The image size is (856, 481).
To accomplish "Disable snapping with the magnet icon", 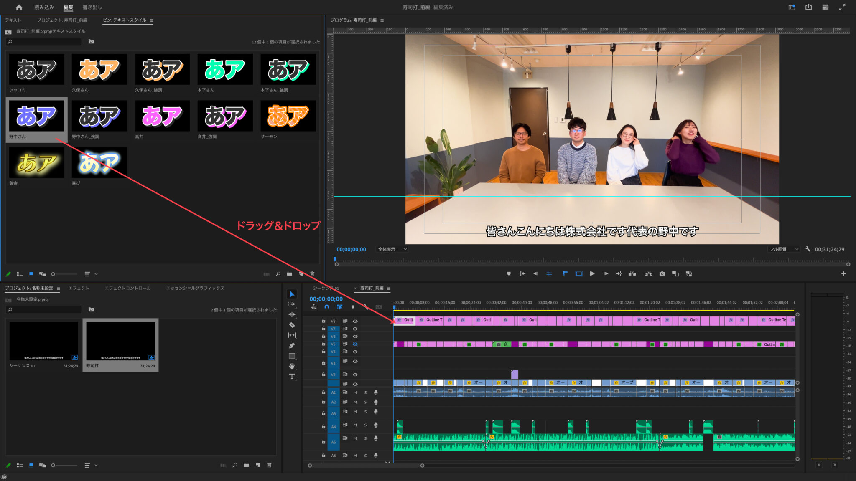I will (327, 307).
